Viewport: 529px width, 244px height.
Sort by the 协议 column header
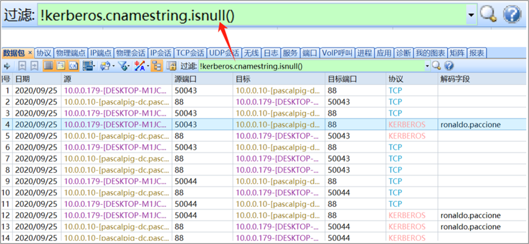[x=396, y=79]
